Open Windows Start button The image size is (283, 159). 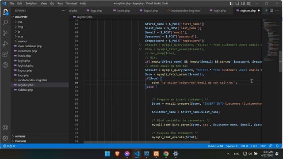click(107, 154)
